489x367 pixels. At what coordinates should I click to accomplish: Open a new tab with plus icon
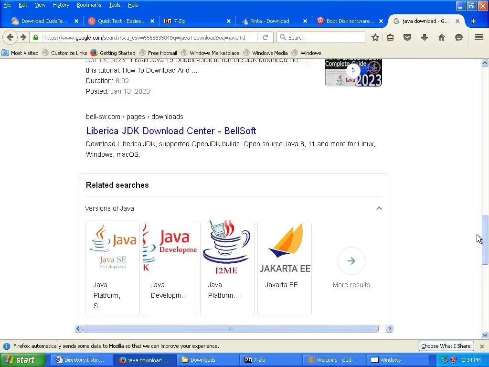(473, 21)
